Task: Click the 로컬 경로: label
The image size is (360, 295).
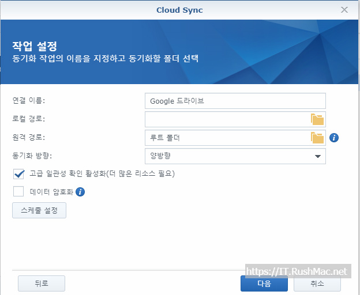Action: coord(29,119)
